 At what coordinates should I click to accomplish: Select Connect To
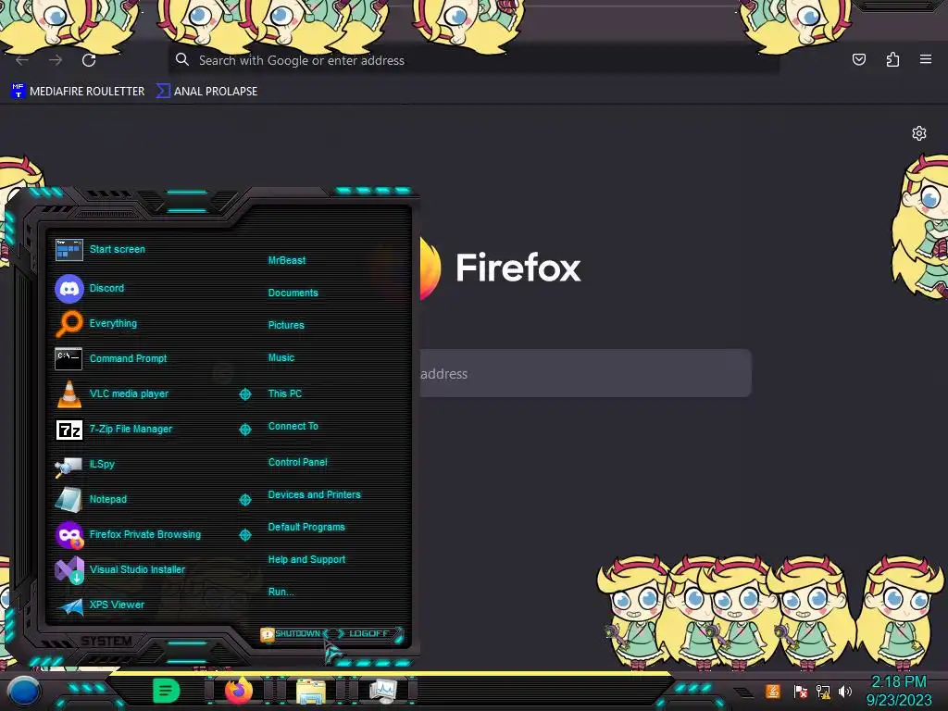click(293, 426)
